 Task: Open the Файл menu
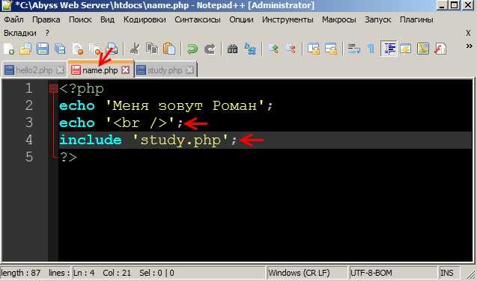(13, 19)
